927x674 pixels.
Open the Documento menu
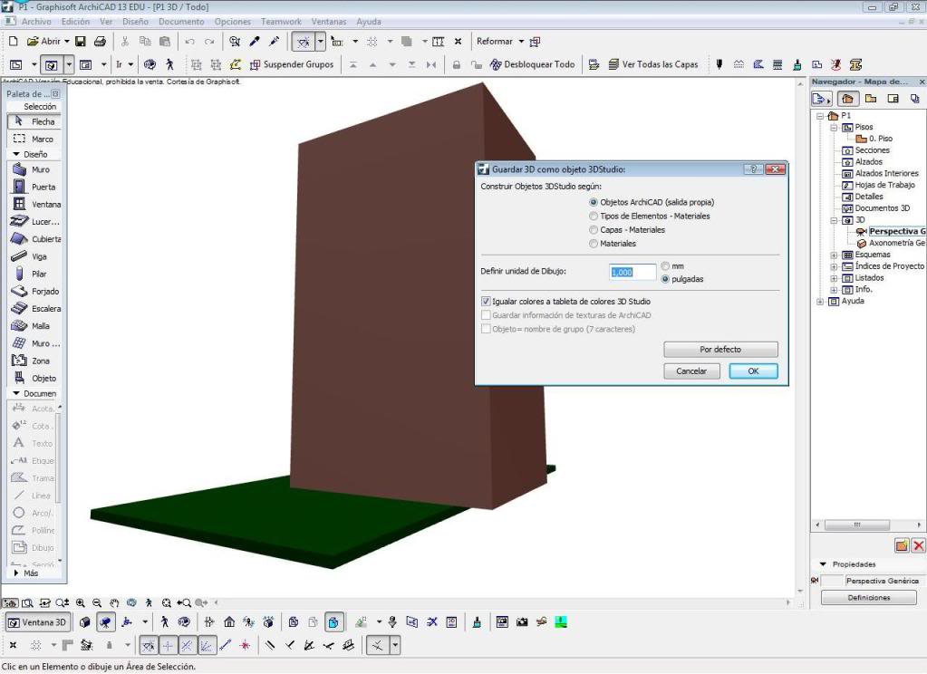[181, 21]
